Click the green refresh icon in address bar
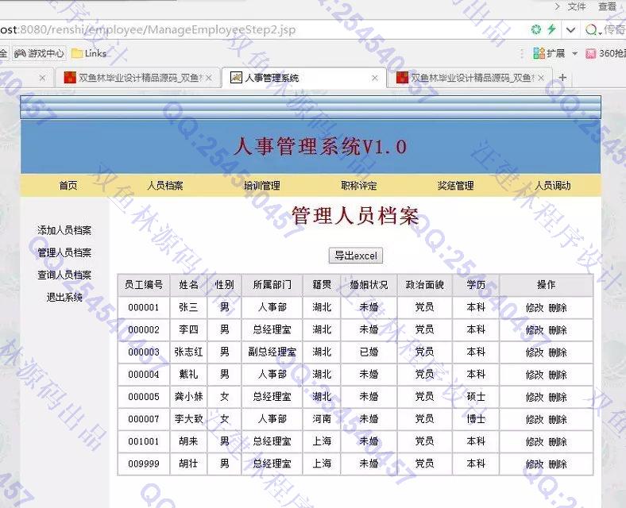 535,29
